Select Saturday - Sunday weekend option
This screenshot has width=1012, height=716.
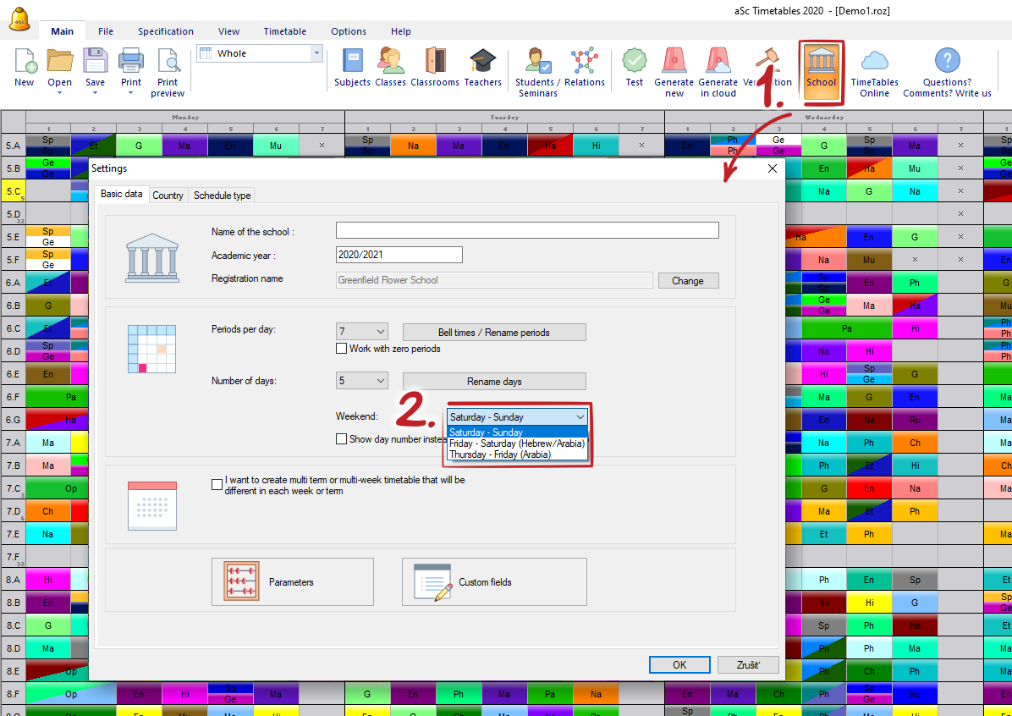(x=518, y=432)
